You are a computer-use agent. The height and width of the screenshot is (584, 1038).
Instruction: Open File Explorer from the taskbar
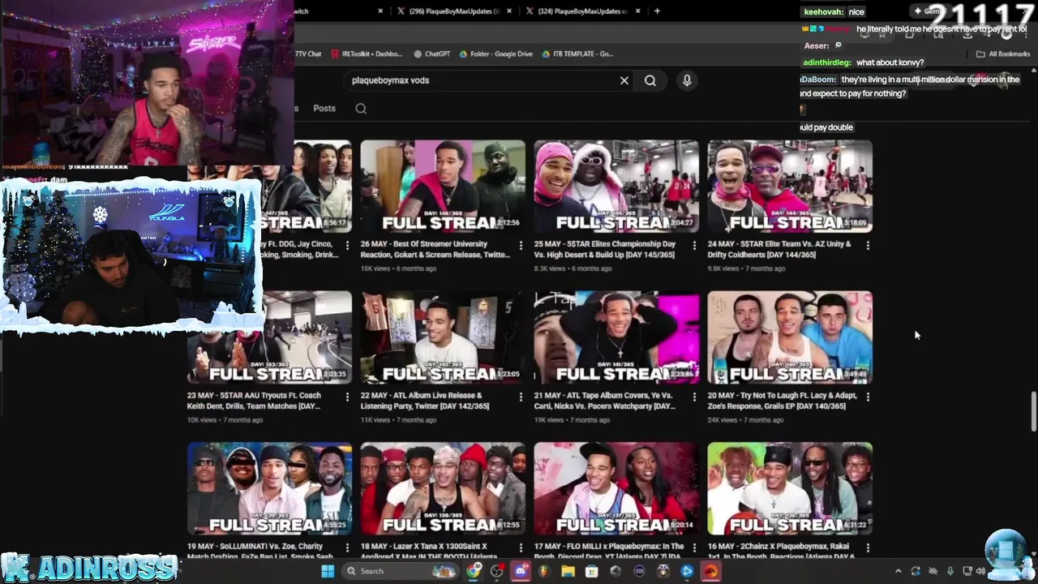click(568, 571)
